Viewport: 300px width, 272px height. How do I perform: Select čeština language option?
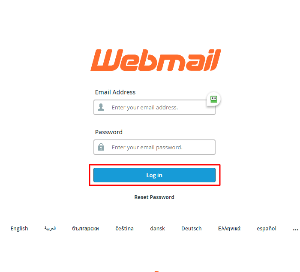pos(125,229)
